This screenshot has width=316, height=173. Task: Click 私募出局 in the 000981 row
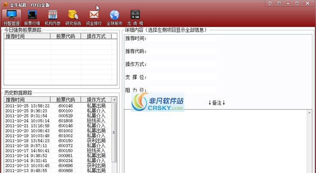(x=96, y=155)
